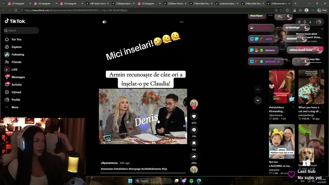Open the clipsramona username link
329x185 pixels.
pyautogui.click(x=109, y=163)
